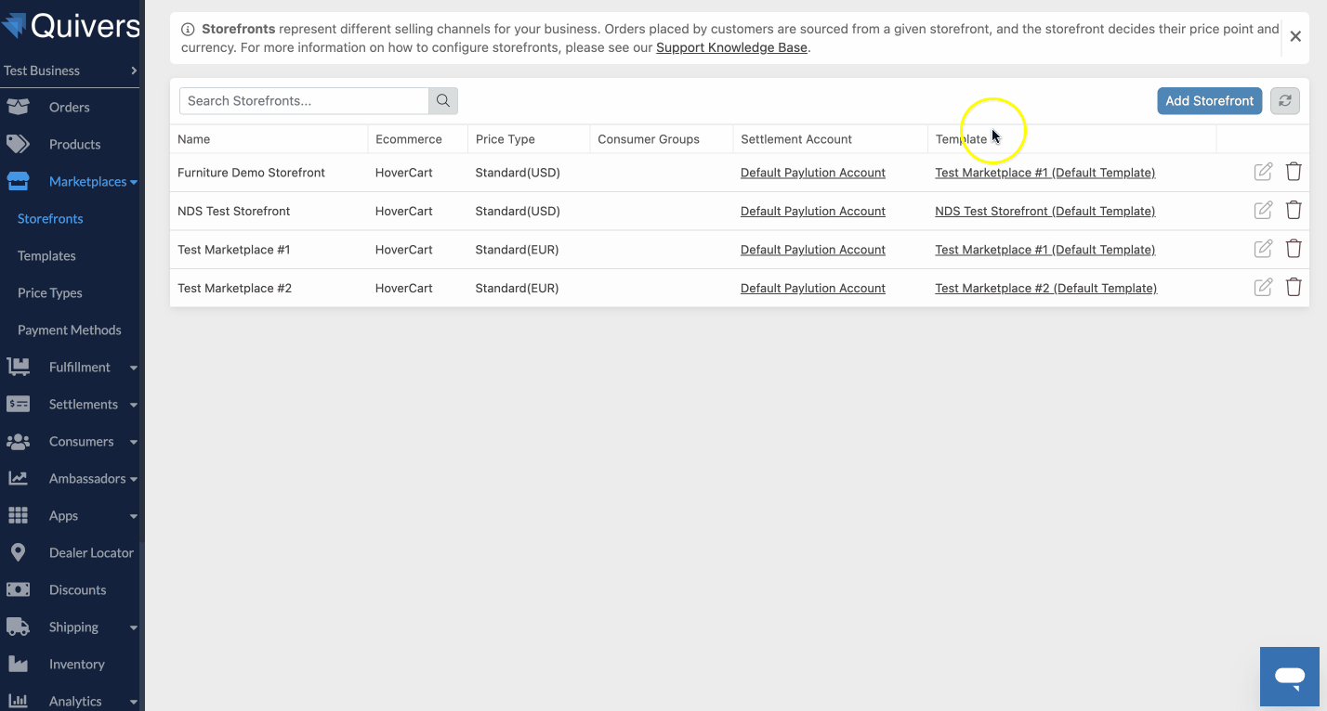Image resolution: width=1327 pixels, height=711 pixels.
Task: Click the Orders inbox icon in sidebar
Action: [x=18, y=107]
